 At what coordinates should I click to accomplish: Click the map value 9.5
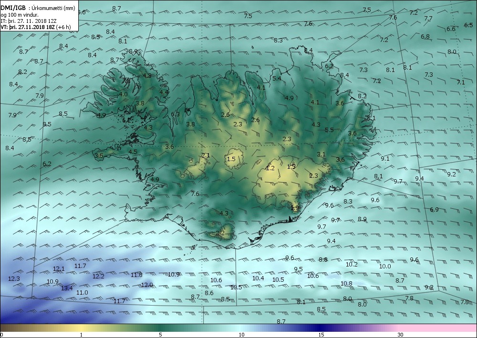coord(299,269)
